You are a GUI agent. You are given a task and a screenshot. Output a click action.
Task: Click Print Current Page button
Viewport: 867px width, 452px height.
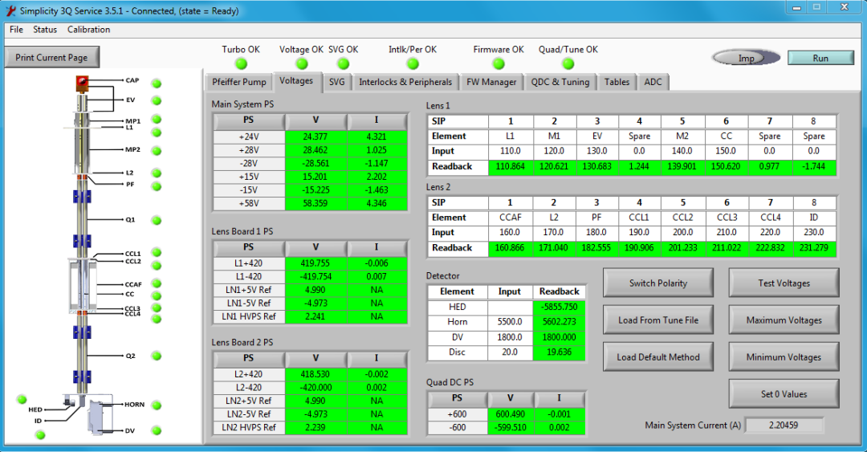pos(51,58)
